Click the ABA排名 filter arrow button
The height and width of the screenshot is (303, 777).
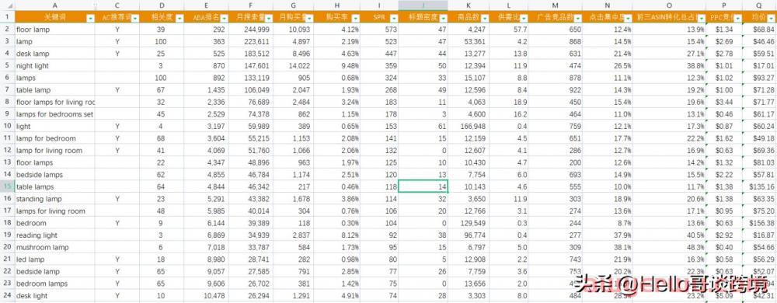click(224, 18)
